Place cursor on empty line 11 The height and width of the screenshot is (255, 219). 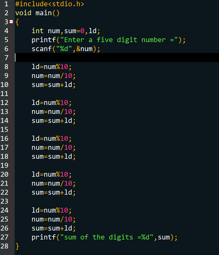(x=33, y=94)
